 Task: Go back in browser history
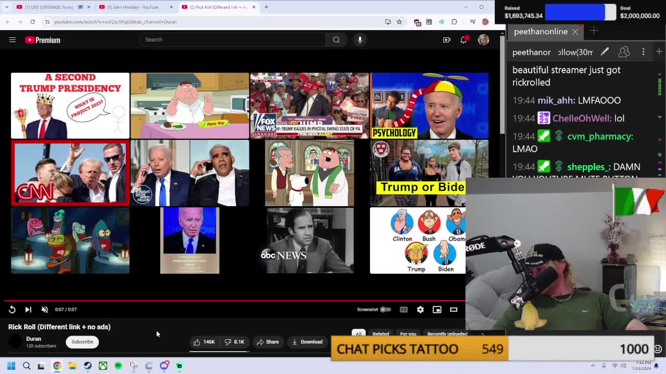tap(8, 22)
